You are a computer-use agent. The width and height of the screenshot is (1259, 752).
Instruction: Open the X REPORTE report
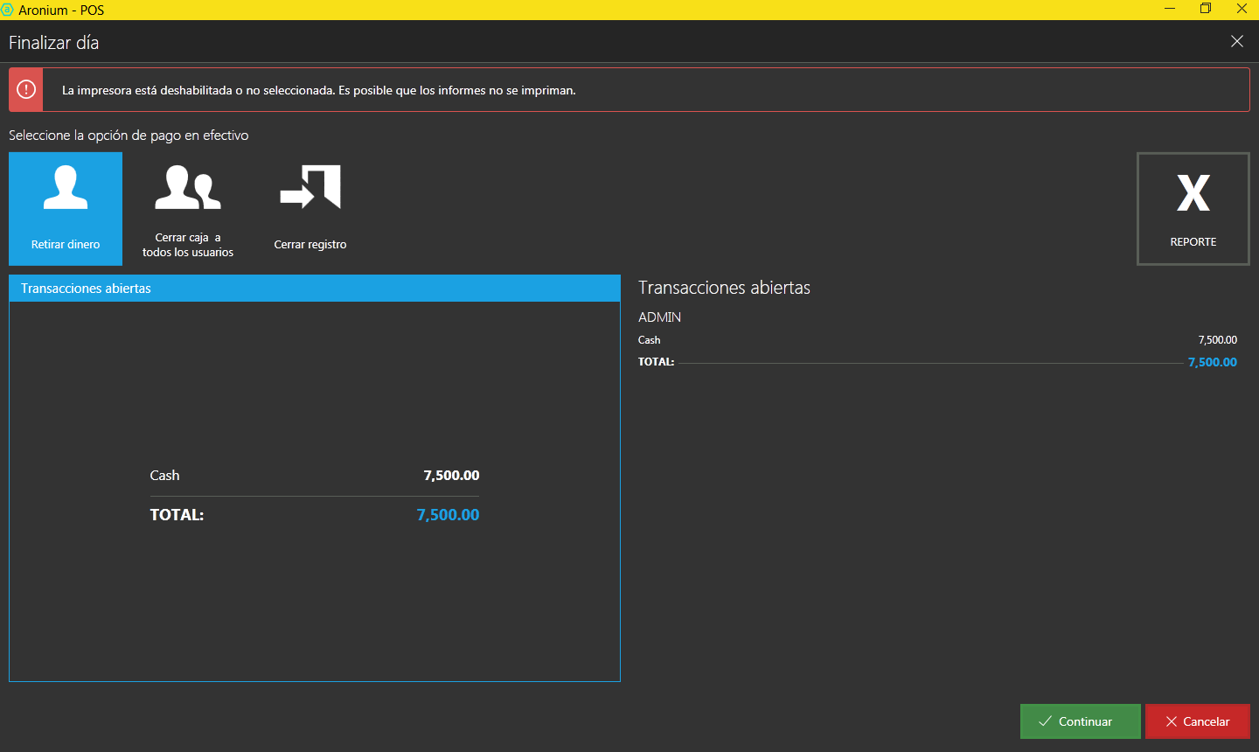pos(1193,208)
